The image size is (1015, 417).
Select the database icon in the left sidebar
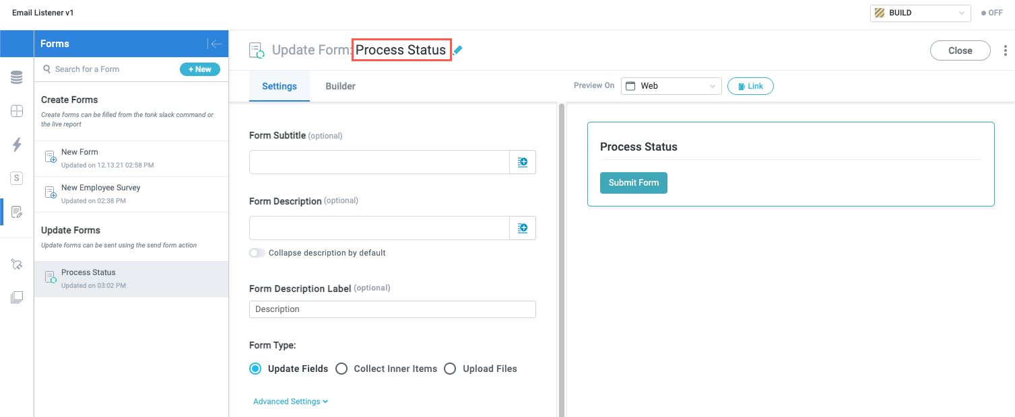(16, 76)
